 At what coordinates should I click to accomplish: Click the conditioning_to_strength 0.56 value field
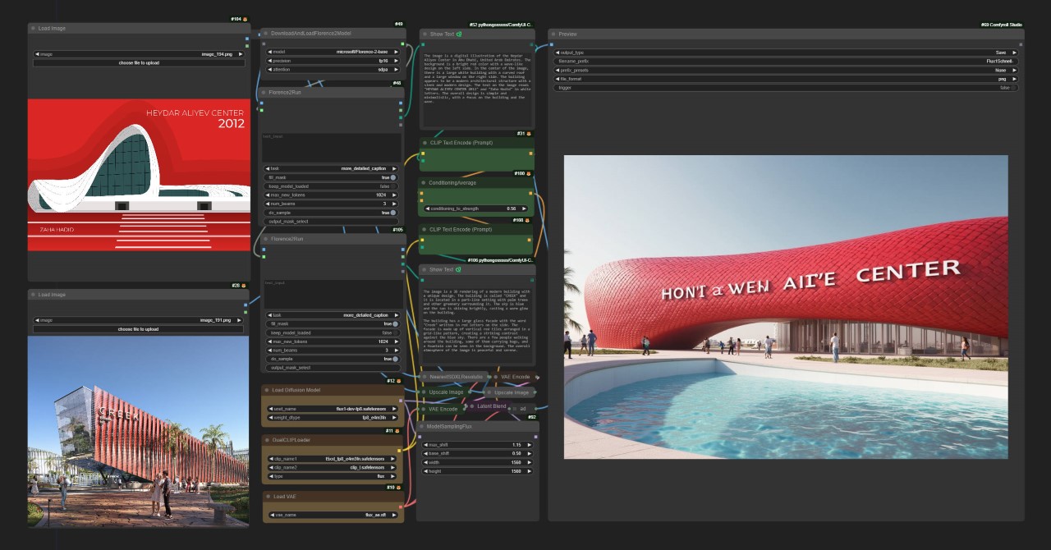477,209
